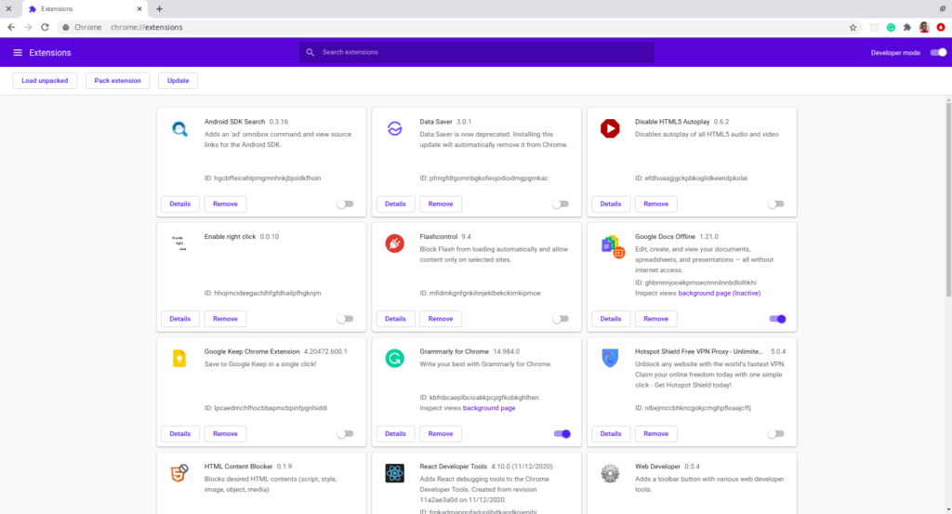This screenshot has height=514, width=952.
Task: Enable the Android SDK Search extension
Action: (x=346, y=204)
